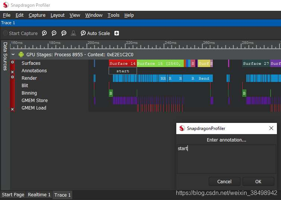Open the Capture menu
Image resolution: width=281 pixels, height=200 pixels.
pos(37,15)
